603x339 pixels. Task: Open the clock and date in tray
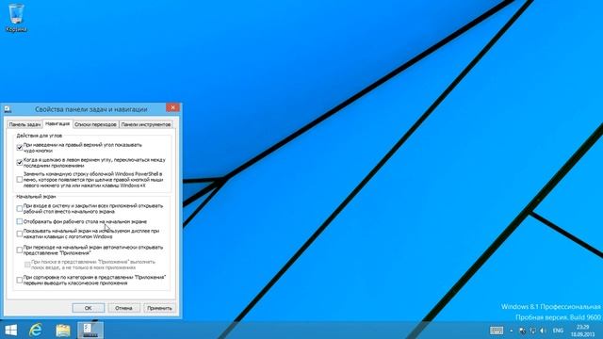point(582,331)
